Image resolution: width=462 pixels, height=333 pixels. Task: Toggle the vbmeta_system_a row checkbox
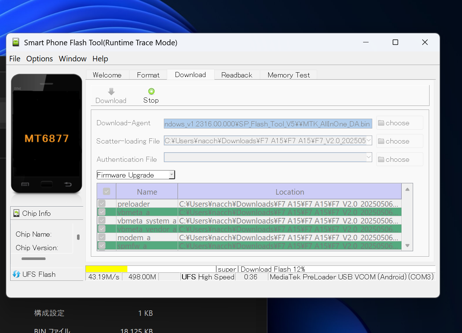pos(102,221)
